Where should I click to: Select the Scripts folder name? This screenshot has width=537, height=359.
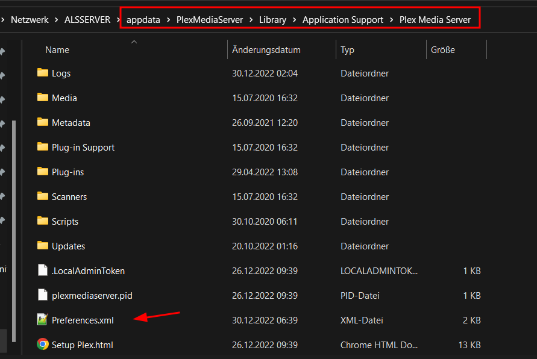65,222
